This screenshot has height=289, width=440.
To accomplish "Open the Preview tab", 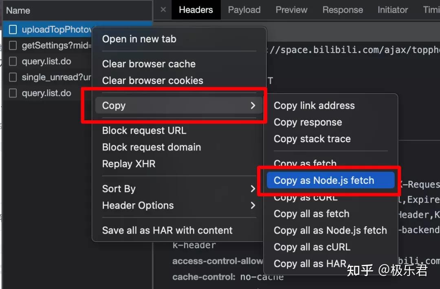I will point(291,10).
